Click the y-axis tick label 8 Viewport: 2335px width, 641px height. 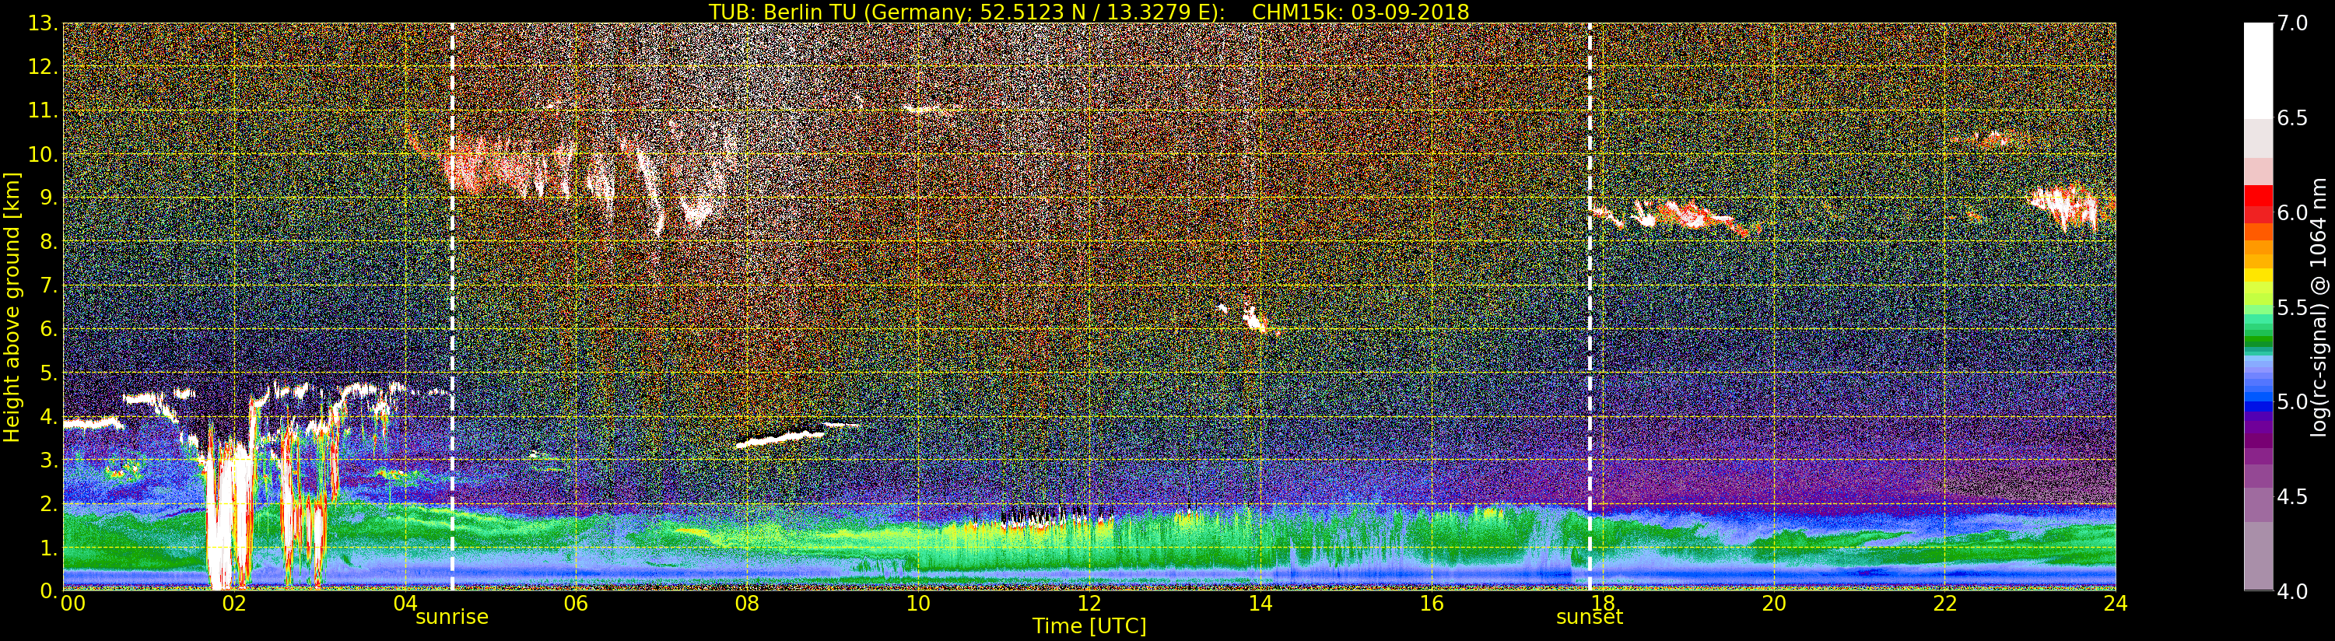point(48,242)
